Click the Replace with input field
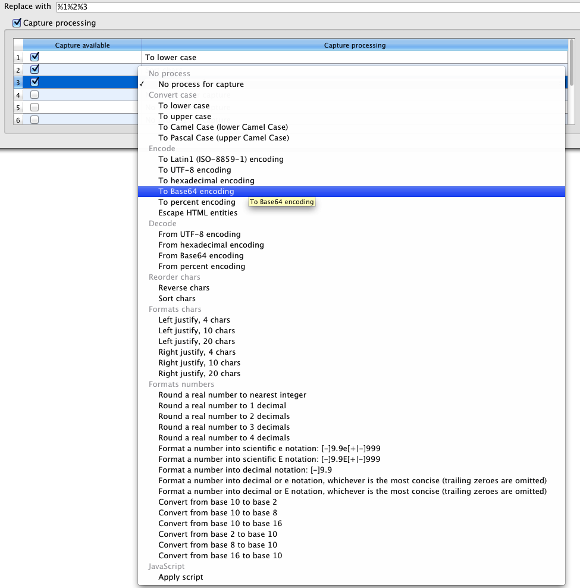580x588 pixels. (x=315, y=6)
